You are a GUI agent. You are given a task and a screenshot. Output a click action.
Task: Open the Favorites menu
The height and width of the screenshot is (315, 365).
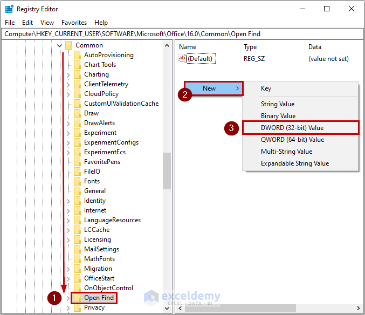[74, 23]
